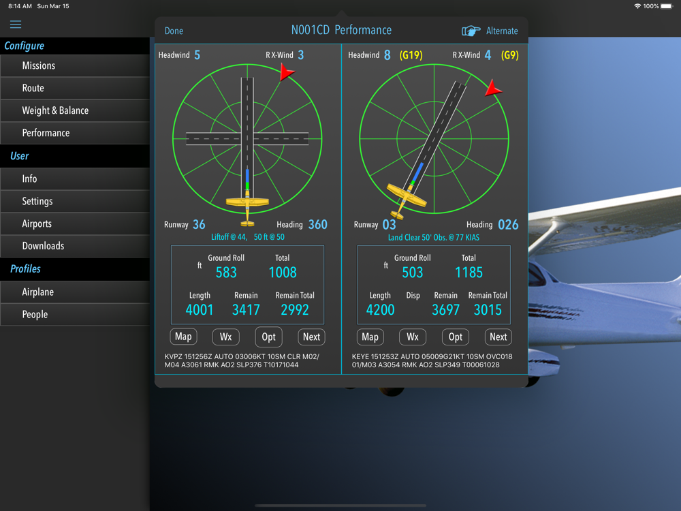
Task: Open Weight & Balance section
Action: point(75,110)
